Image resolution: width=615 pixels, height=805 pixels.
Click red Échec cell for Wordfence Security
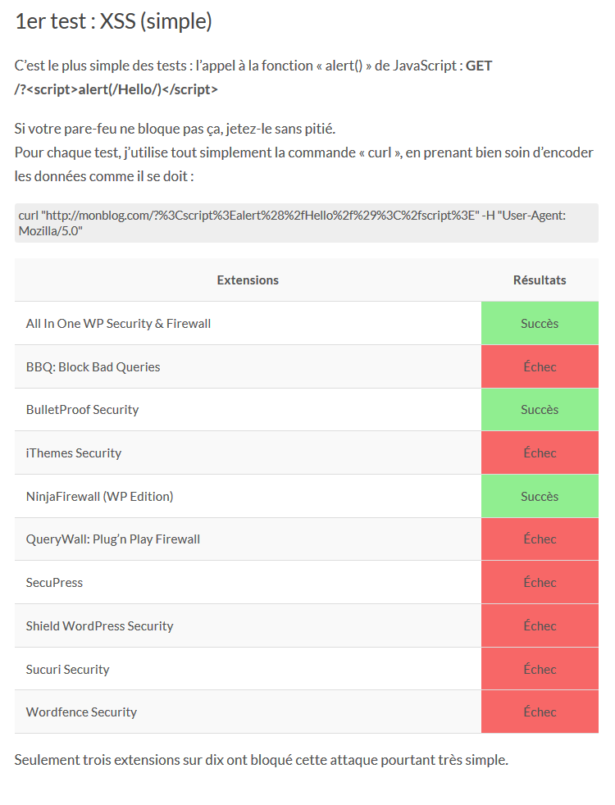click(x=540, y=712)
